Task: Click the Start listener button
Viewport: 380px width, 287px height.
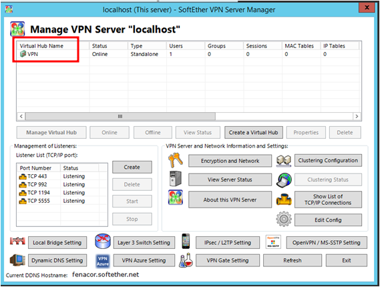Action: click(132, 202)
